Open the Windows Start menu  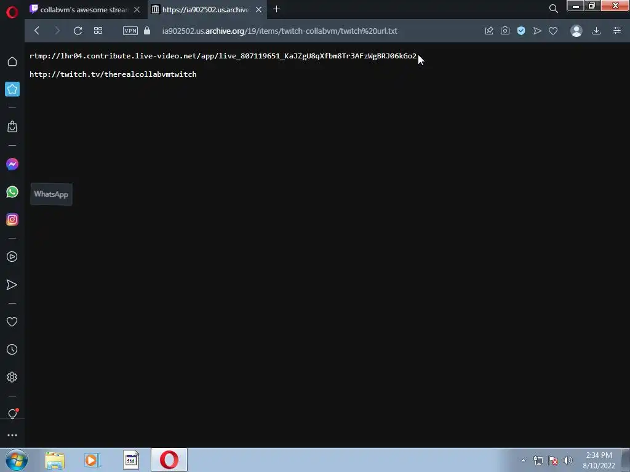[x=17, y=460]
